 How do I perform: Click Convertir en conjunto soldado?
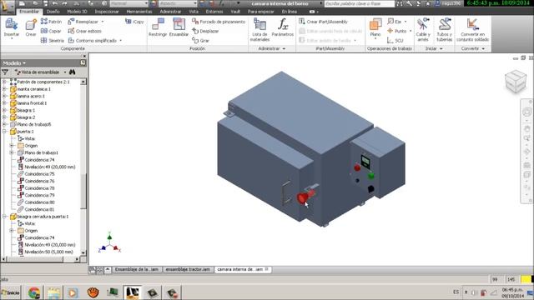tap(472, 30)
